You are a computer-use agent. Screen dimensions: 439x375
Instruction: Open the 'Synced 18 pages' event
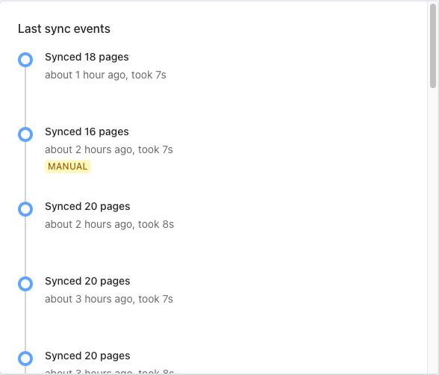[x=87, y=57]
